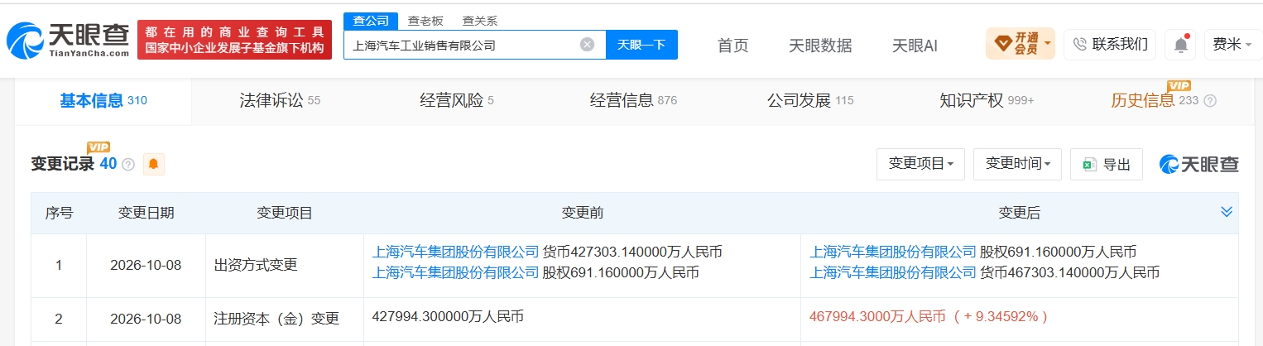
Task: Click the orange change-alert bell icon
Action: pyautogui.click(x=153, y=165)
